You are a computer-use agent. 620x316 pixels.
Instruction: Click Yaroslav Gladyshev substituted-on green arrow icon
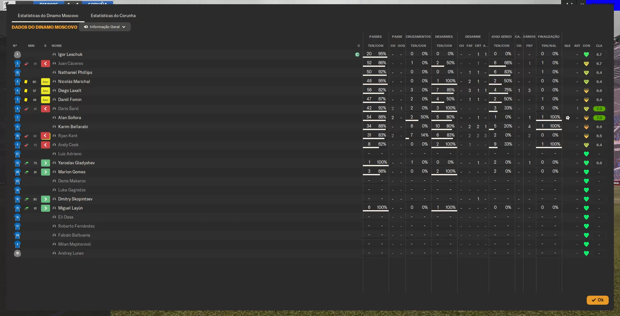click(46, 163)
